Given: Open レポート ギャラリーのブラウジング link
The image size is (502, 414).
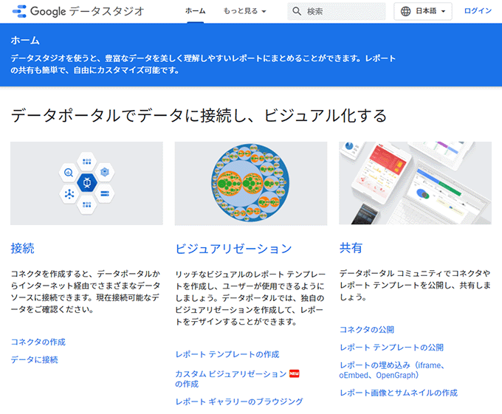Looking at the screenshot, I should tap(239, 401).
